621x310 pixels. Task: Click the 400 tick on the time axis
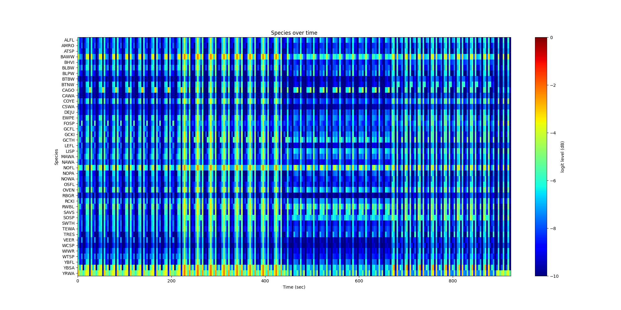coord(265,281)
